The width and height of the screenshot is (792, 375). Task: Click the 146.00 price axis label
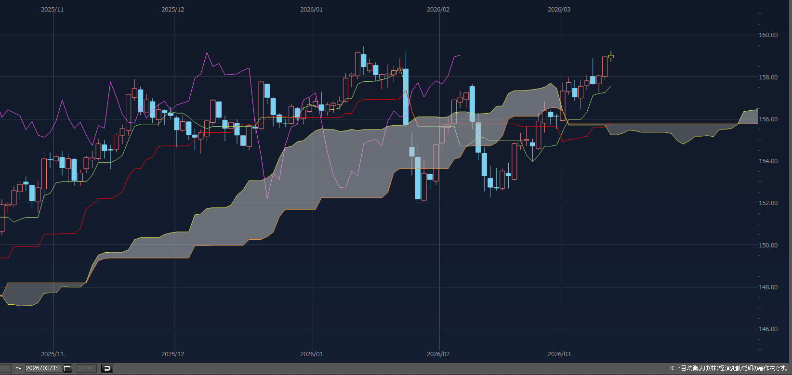click(x=768, y=329)
